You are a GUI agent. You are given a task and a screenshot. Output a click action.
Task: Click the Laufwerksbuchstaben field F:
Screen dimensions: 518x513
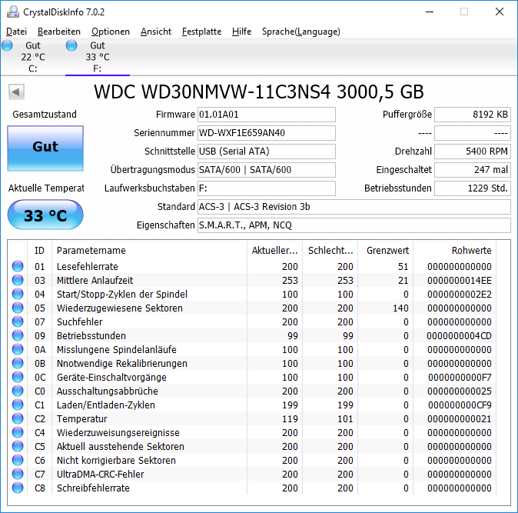266,188
